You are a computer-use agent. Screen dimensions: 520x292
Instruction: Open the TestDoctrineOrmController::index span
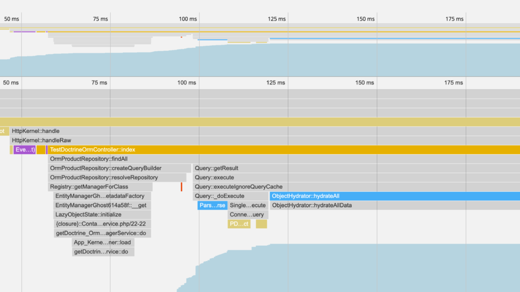93,150
